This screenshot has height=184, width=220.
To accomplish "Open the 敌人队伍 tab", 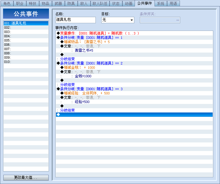I will pos(100,3).
